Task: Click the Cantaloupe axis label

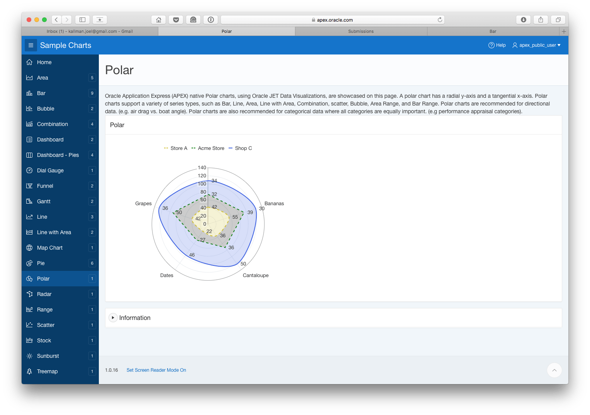Action: (x=256, y=276)
